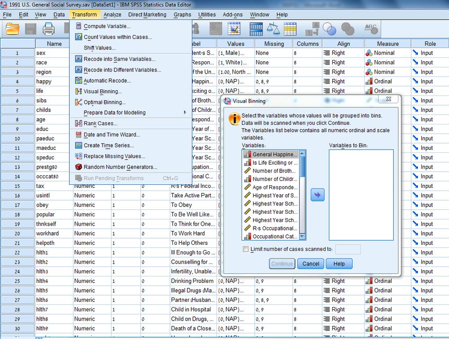The width and height of the screenshot is (449, 339).
Task: Click the Print toolbar icon
Action: point(48,29)
